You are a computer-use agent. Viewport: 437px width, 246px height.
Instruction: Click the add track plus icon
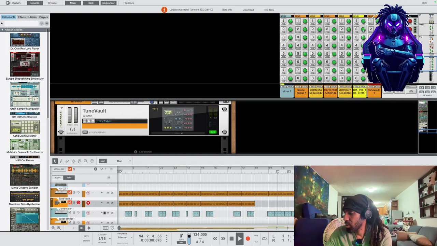pyautogui.click(x=96, y=169)
